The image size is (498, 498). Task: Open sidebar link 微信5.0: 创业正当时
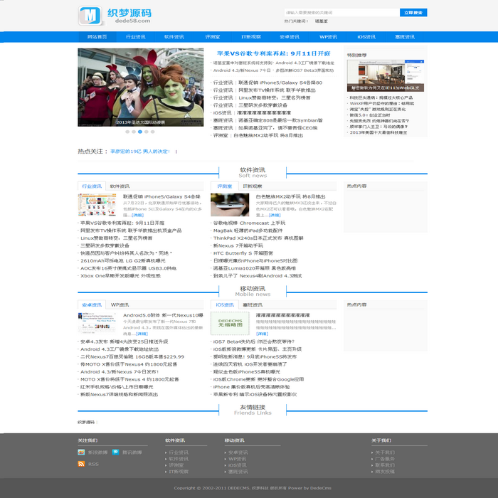tap(370, 115)
